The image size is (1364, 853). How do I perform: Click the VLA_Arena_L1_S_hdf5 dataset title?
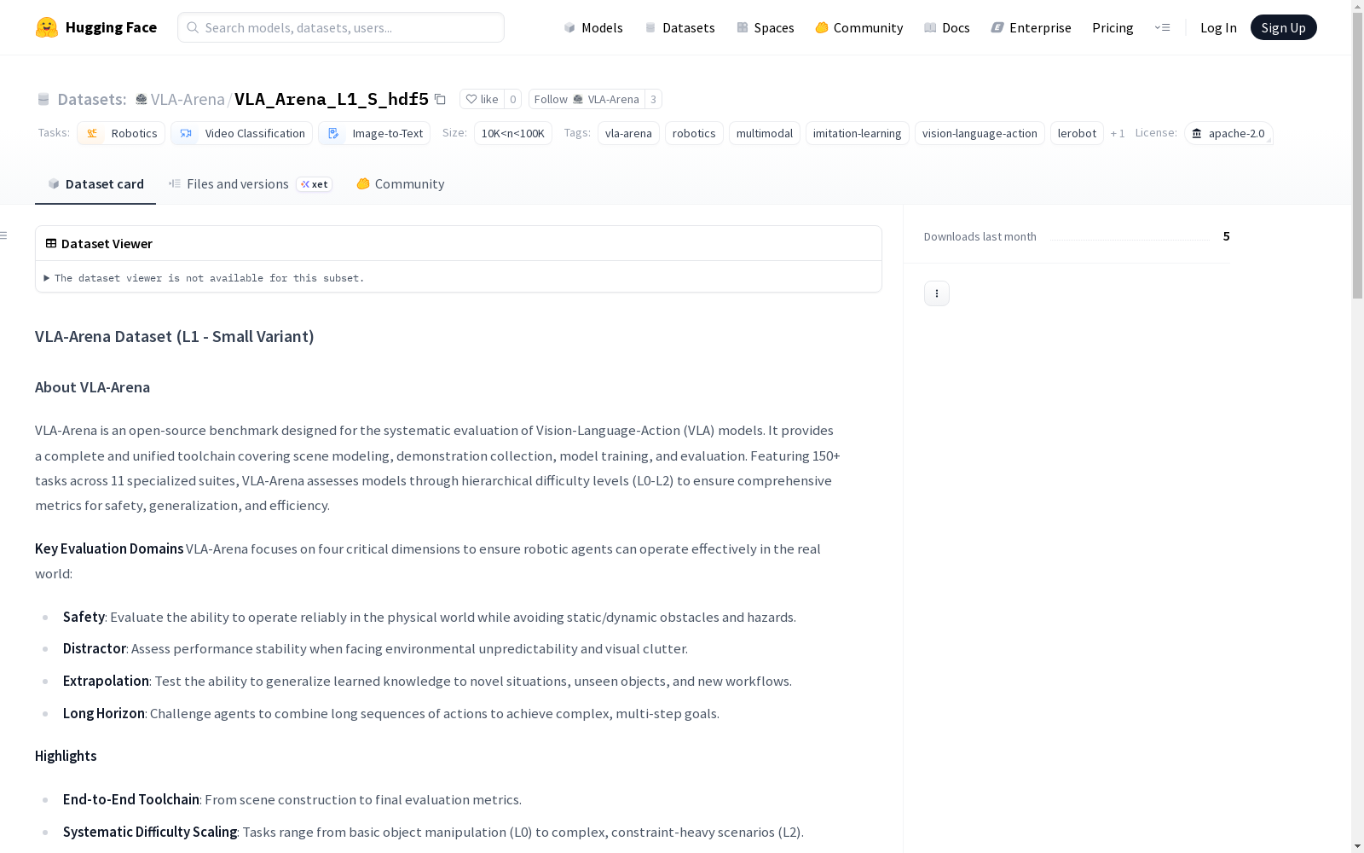(x=332, y=99)
